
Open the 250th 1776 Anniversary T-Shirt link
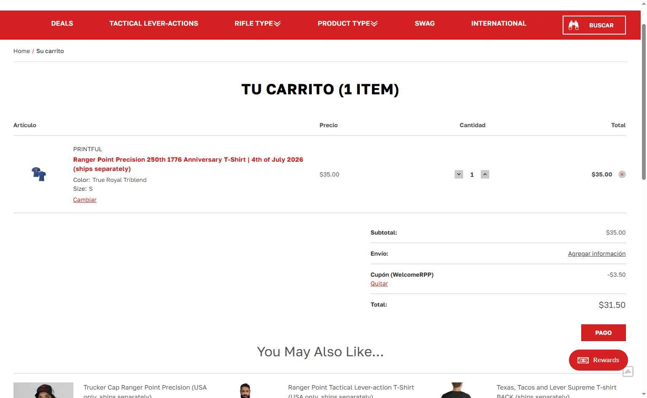[x=188, y=164]
